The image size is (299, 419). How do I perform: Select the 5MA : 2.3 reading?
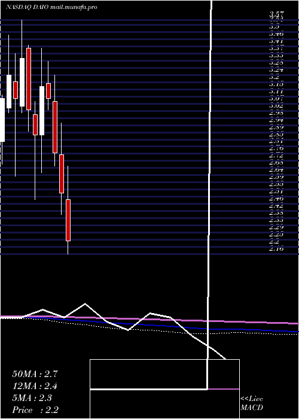(32, 398)
